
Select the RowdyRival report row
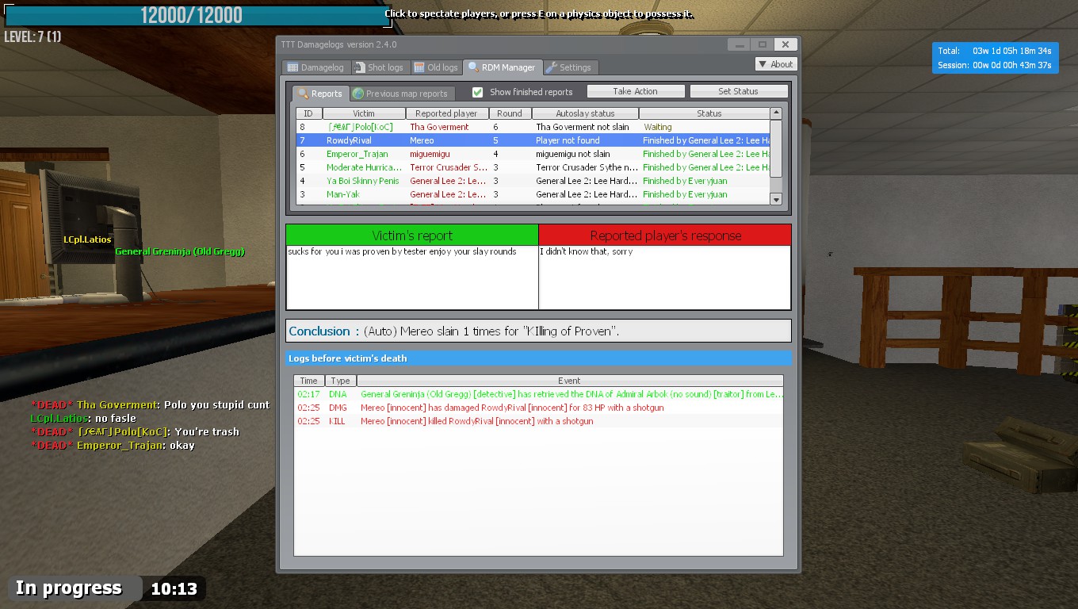coord(533,140)
